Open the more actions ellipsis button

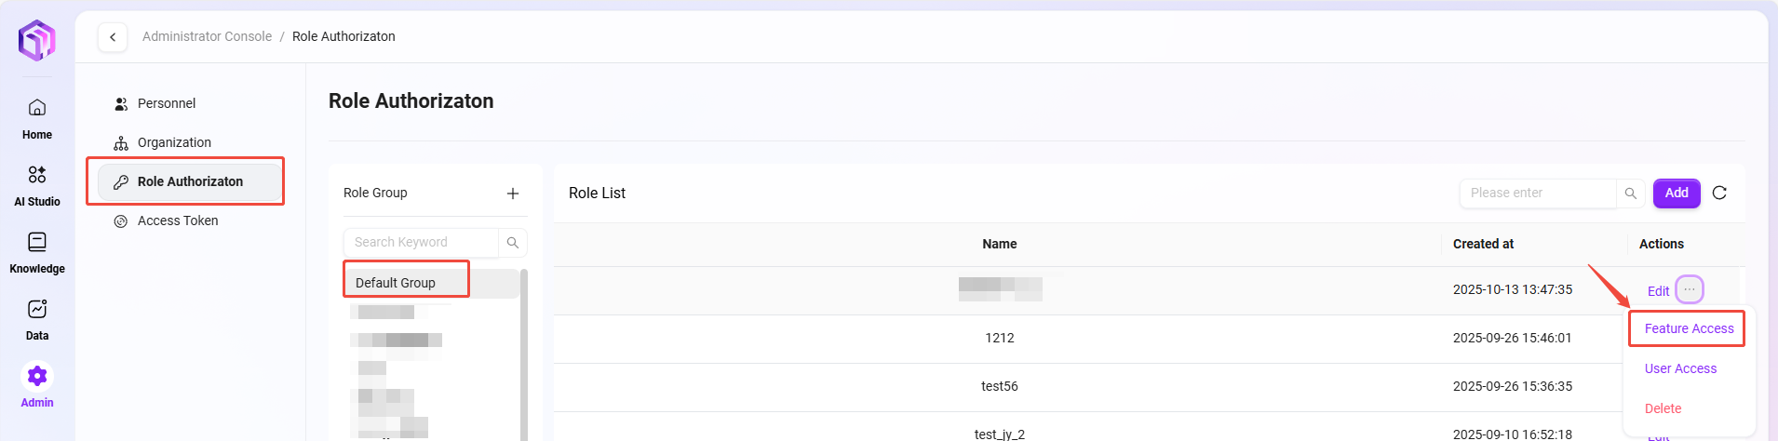(x=1690, y=289)
